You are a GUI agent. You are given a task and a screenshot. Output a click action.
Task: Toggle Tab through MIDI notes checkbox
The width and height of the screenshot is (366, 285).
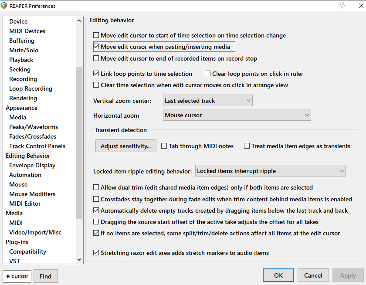coord(164,146)
